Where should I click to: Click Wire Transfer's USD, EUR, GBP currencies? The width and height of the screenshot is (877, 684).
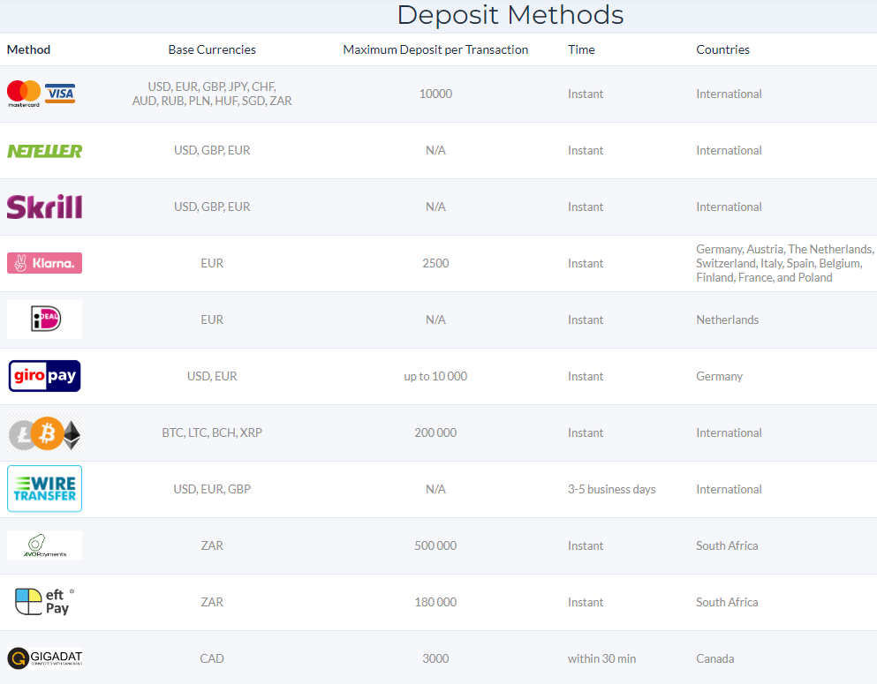pos(212,489)
